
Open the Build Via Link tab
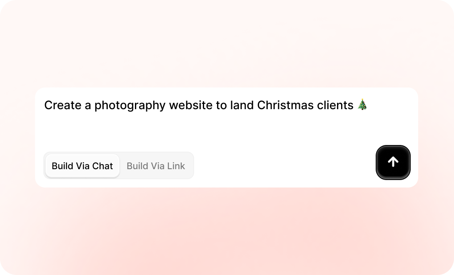point(156,166)
